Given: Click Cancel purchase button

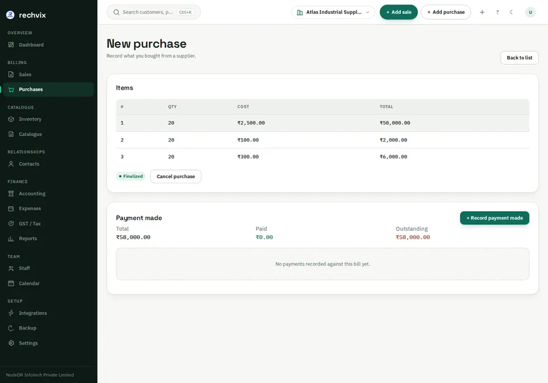Looking at the screenshot, I should tap(176, 176).
